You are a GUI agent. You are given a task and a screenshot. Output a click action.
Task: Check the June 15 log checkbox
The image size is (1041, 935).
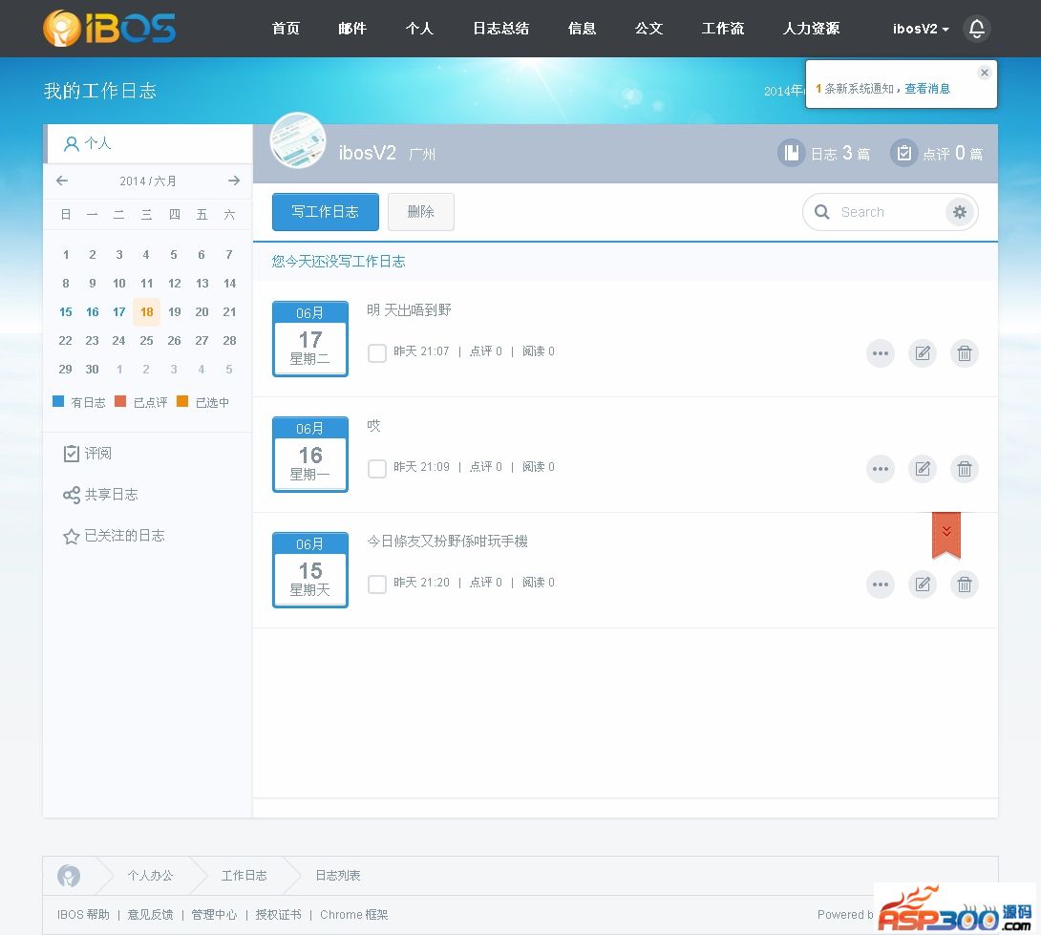tap(377, 584)
